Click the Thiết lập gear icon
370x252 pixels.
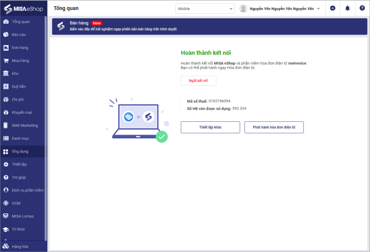click(6, 164)
